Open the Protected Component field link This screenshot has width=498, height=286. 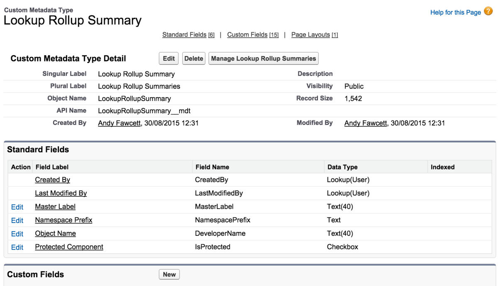pyautogui.click(x=69, y=247)
